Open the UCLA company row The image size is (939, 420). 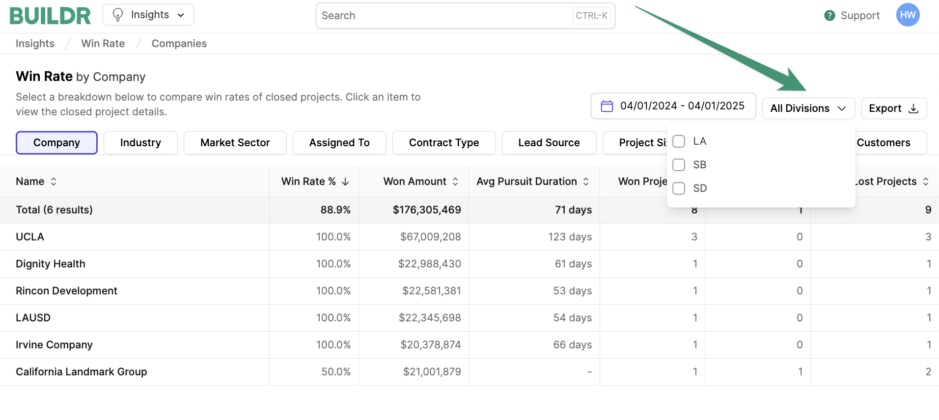point(469,237)
